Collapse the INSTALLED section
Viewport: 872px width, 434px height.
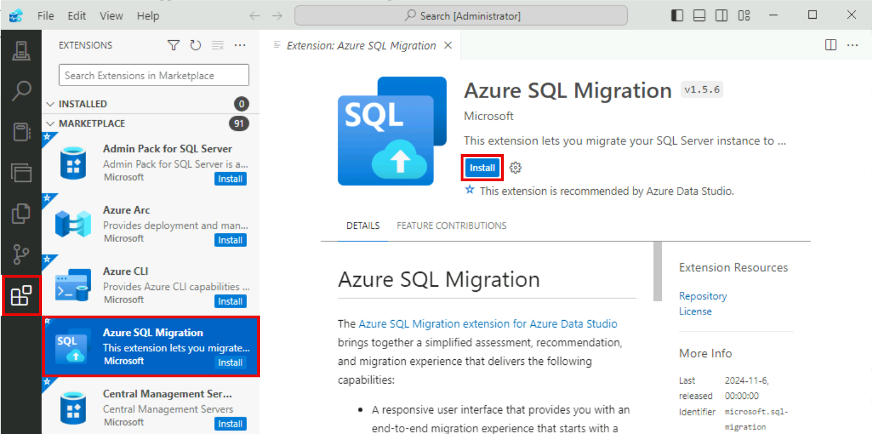click(51, 104)
